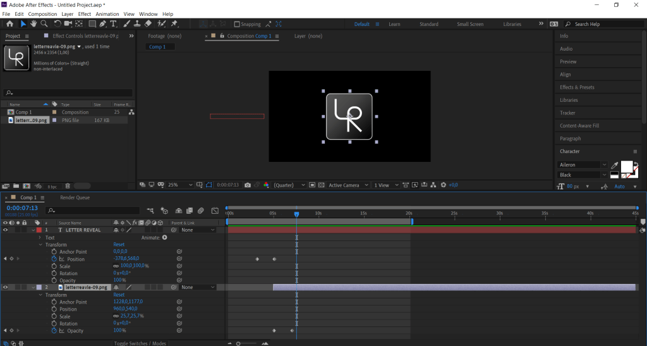Click the white fill color swatch in Character
This screenshot has height=346, width=647.
pyautogui.click(x=626, y=166)
